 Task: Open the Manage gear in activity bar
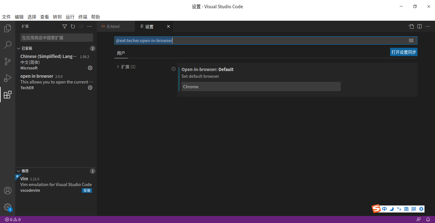coord(8,207)
